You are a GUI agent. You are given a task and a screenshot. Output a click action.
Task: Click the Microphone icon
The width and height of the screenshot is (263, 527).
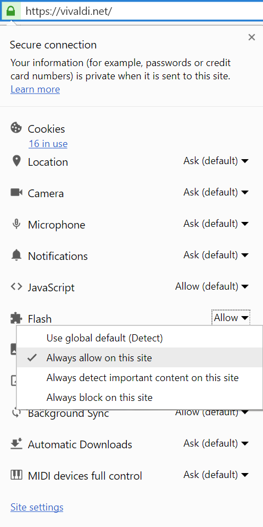coord(16,224)
